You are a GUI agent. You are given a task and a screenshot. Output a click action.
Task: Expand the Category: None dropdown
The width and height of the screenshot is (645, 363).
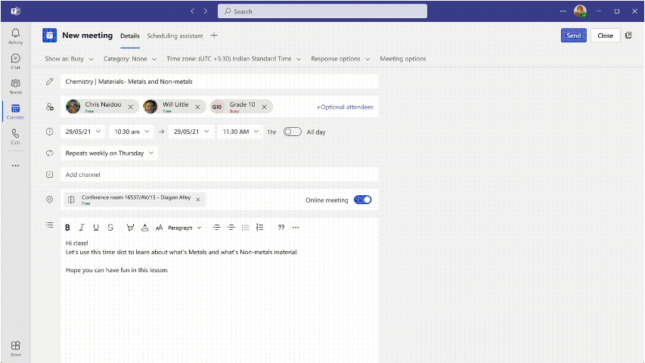(130, 59)
